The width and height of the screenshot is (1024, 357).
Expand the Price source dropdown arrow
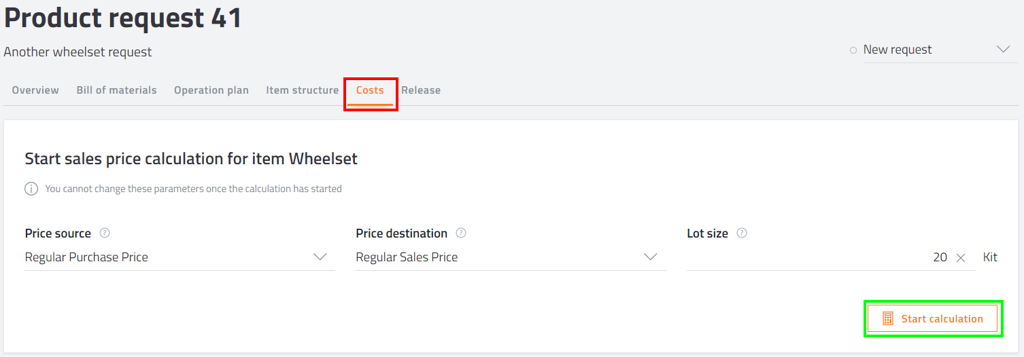point(320,257)
